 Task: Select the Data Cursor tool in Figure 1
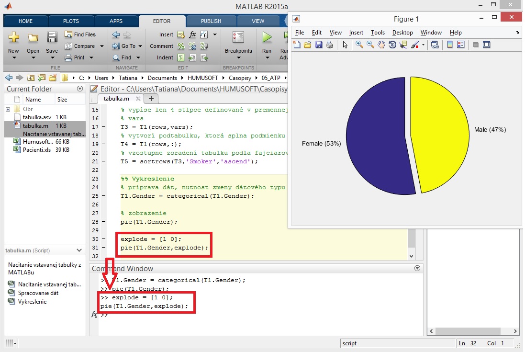pyautogui.click(x=403, y=45)
